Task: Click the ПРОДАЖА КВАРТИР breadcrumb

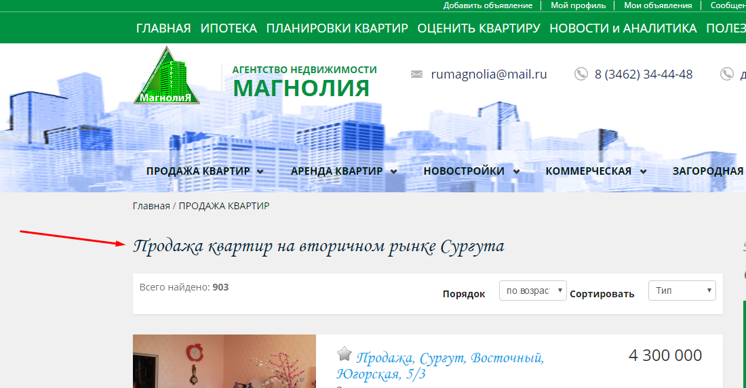Action: point(224,206)
